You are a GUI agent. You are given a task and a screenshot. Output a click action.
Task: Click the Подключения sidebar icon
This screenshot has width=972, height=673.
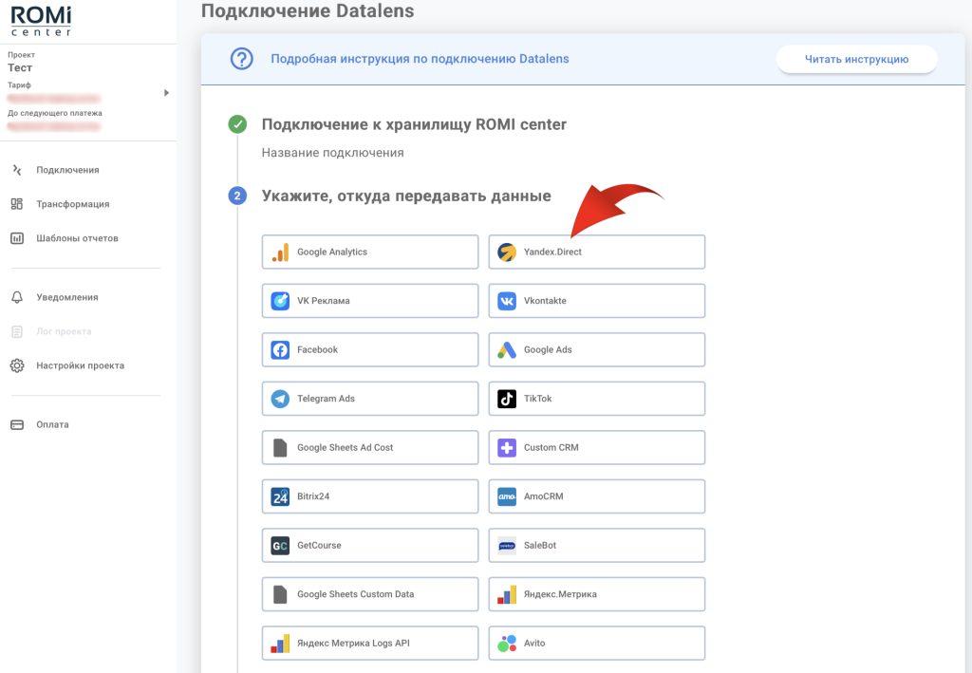(x=17, y=170)
